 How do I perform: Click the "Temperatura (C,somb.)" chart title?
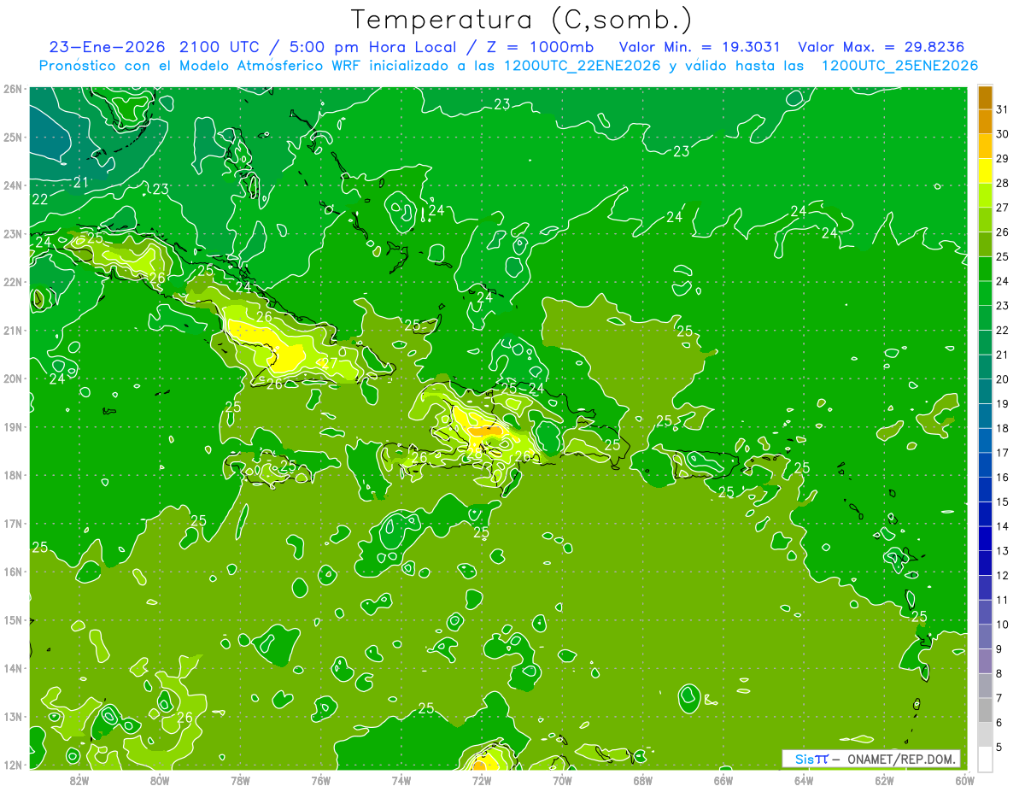click(522, 21)
